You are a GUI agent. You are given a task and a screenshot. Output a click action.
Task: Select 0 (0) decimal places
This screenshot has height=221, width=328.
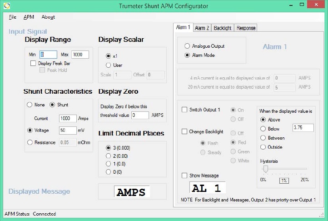pos(108,172)
